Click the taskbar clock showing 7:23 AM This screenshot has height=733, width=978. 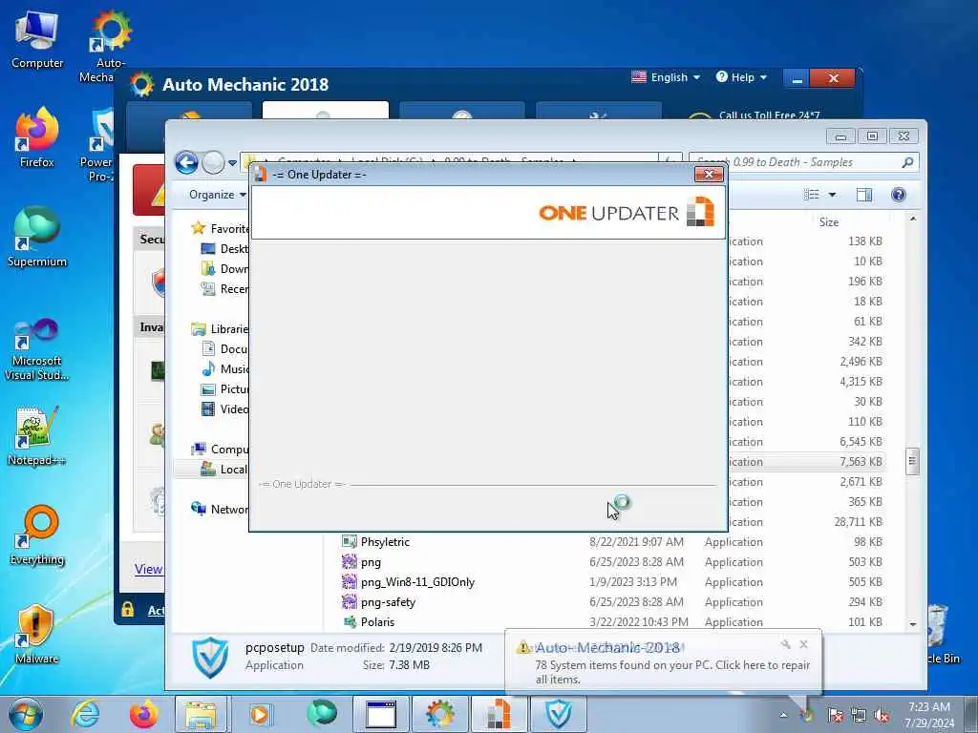point(929,715)
